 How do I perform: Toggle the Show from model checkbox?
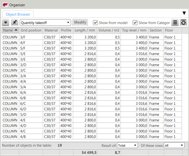96,23
